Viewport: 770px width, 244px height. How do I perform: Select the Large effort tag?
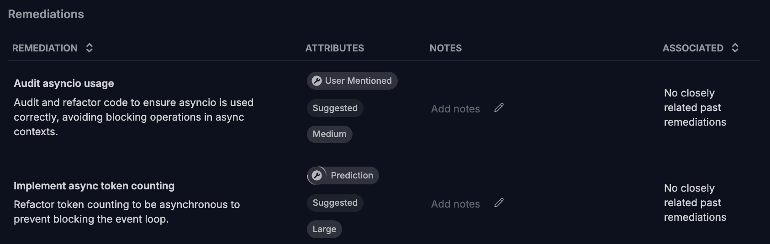(x=324, y=229)
